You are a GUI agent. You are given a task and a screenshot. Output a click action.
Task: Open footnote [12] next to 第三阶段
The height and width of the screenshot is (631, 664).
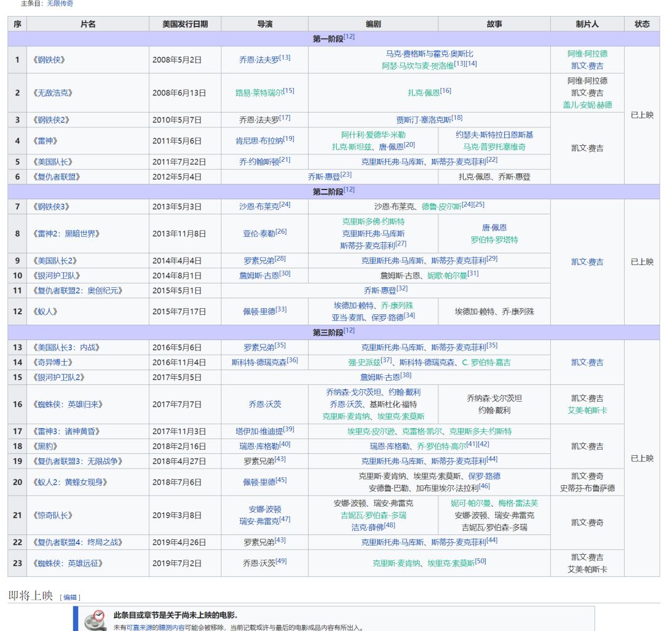tap(349, 331)
